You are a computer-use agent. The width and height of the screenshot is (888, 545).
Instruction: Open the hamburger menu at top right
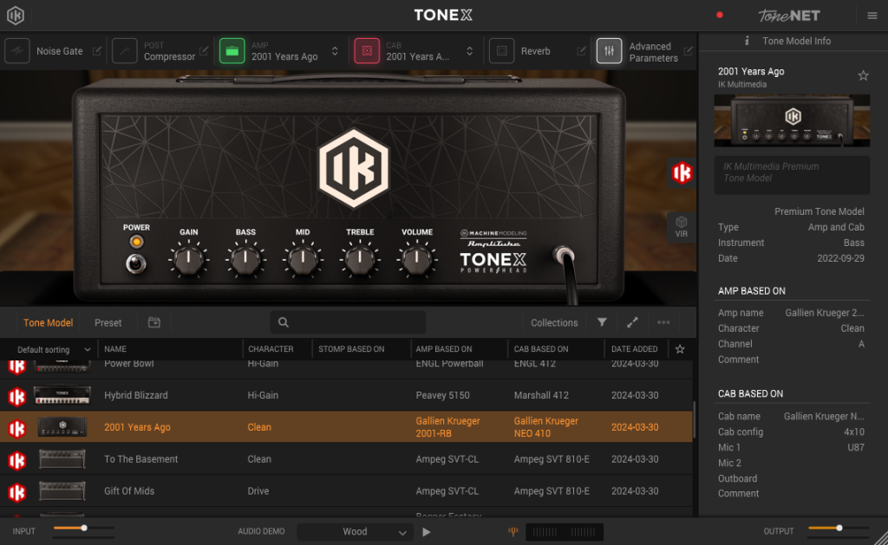872,16
